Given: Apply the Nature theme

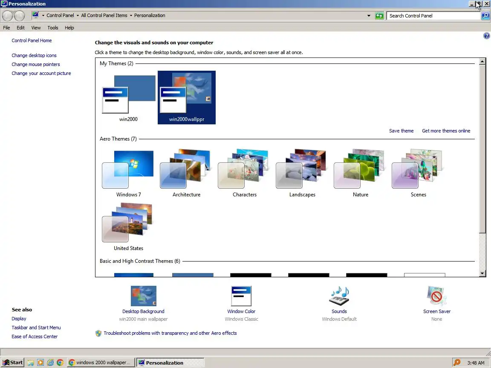Looking at the screenshot, I should point(361,173).
